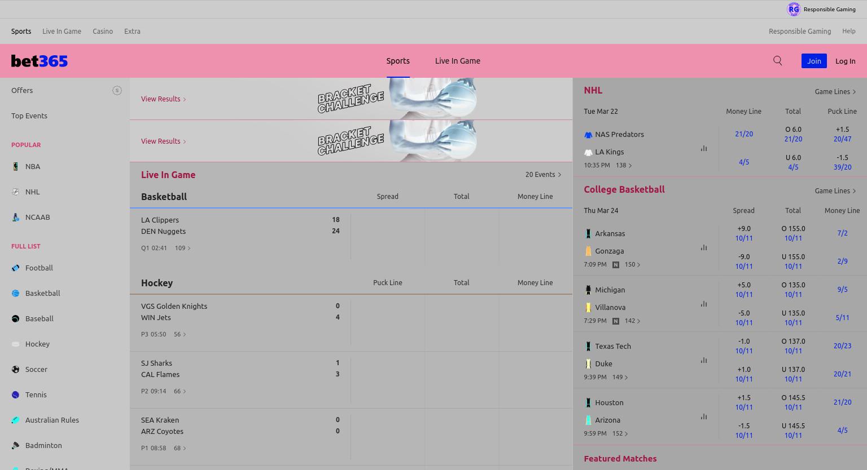Select NHL in the popular list
The image size is (867, 470).
(33, 192)
